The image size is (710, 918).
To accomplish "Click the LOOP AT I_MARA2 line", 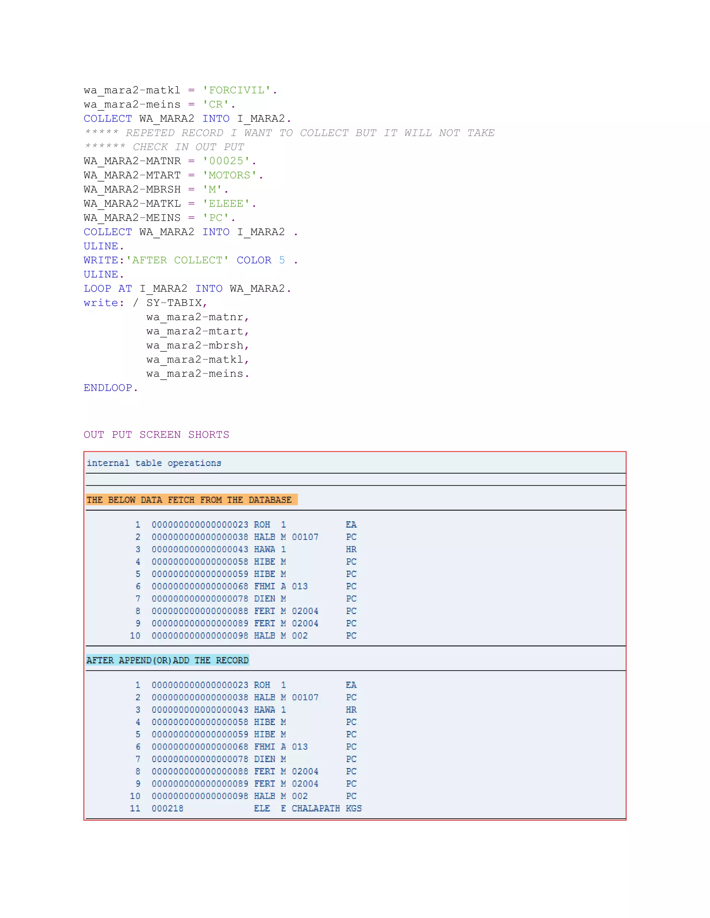I will pos(187,289).
